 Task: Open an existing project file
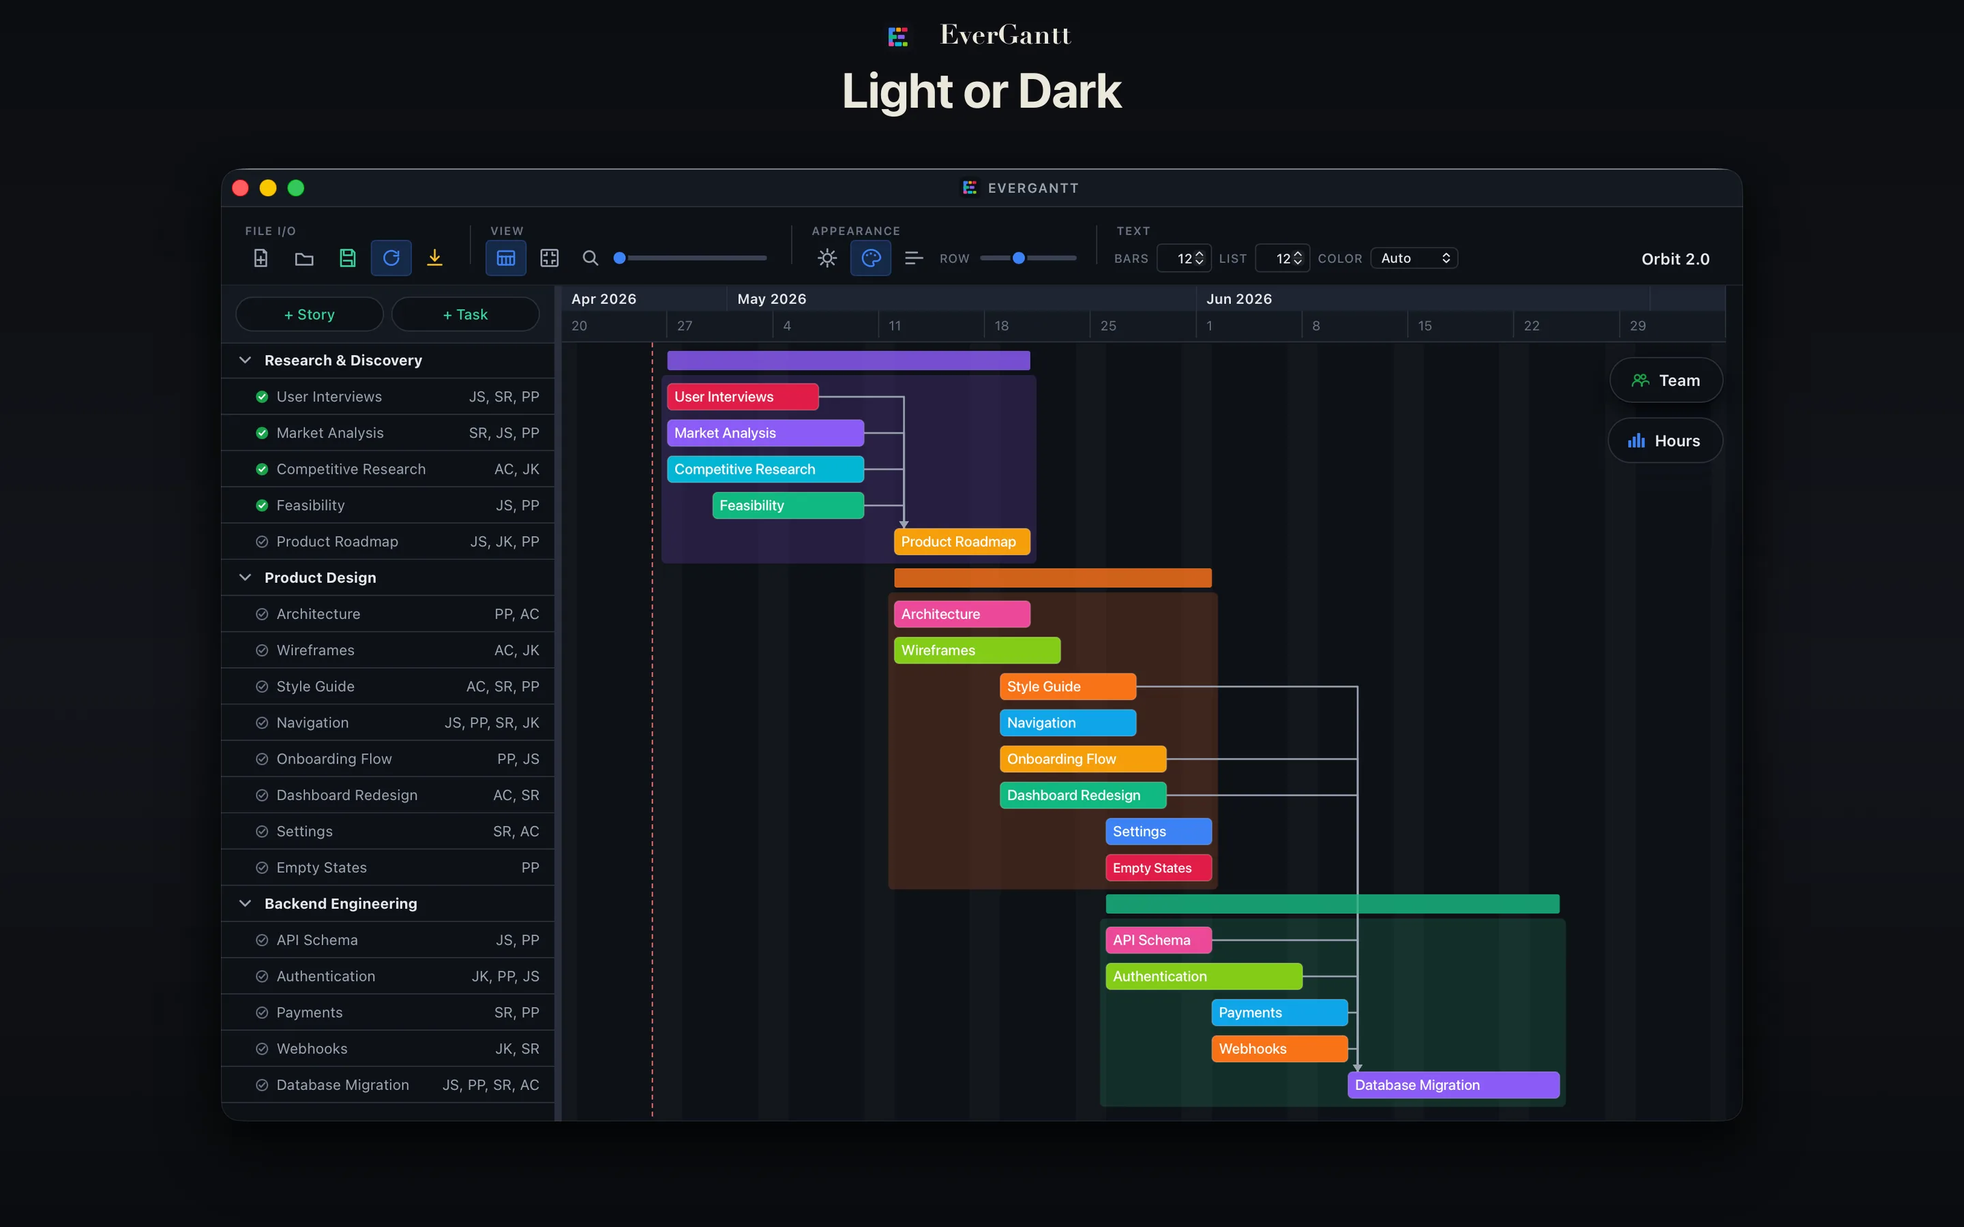[303, 257]
